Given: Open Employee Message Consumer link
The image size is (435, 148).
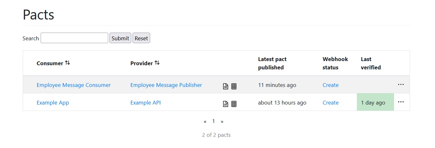Looking at the screenshot, I should 74,85.
